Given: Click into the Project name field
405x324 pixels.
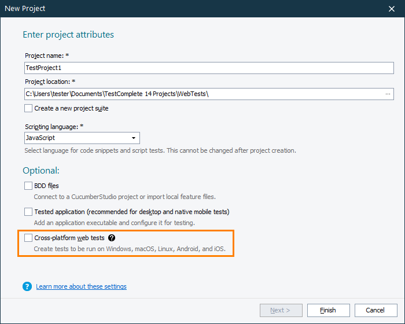Looking at the screenshot, I should click(208, 68).
